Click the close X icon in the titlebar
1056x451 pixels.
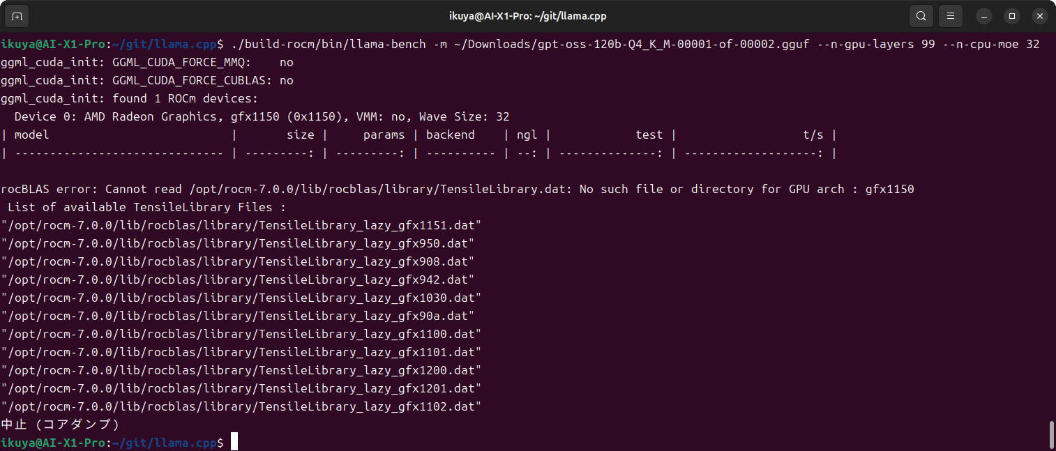coord(1039,15)
